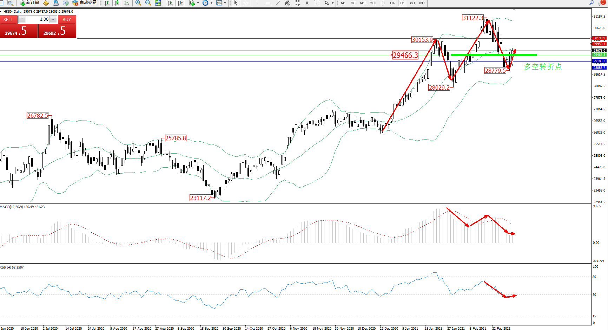Open the search magnifier in top right
Screen dimensions: 608x330
point(592,3)
